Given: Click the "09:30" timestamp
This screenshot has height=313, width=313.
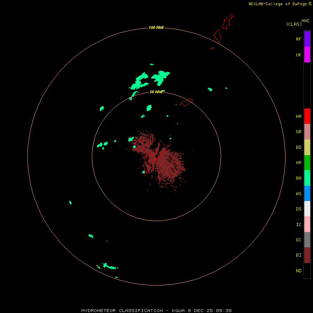Looking at the screenshot, I should point(224,311).
